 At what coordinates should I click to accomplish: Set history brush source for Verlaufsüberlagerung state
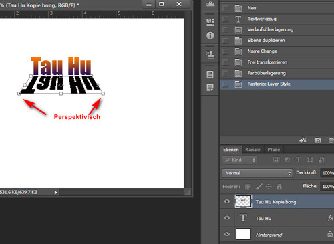[x=225, y=29]
